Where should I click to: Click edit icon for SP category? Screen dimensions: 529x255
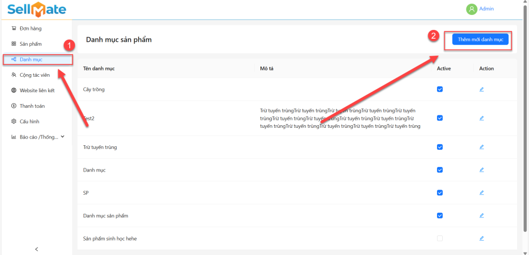point(481,193)
